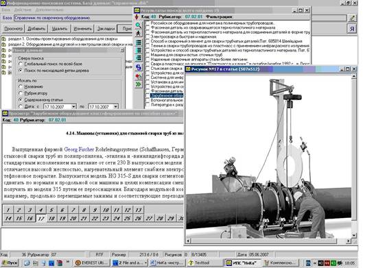Viewport: 387px width, 268px height.
Task: Expand the File and a... taskbar group arrow
Action: click(x=145, y=263)
